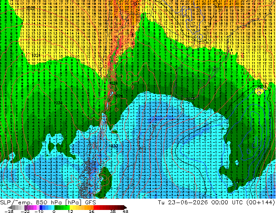276x213 pixels.
Task: Click the '12' legend value
Action: point(71,211)
